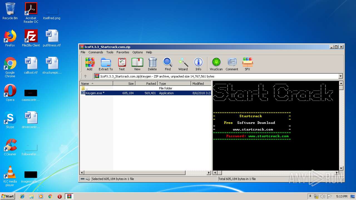The width and height of the screenshot is (356, 200).
Task: Go up one folder level arrow
Action: coord(85,76)
